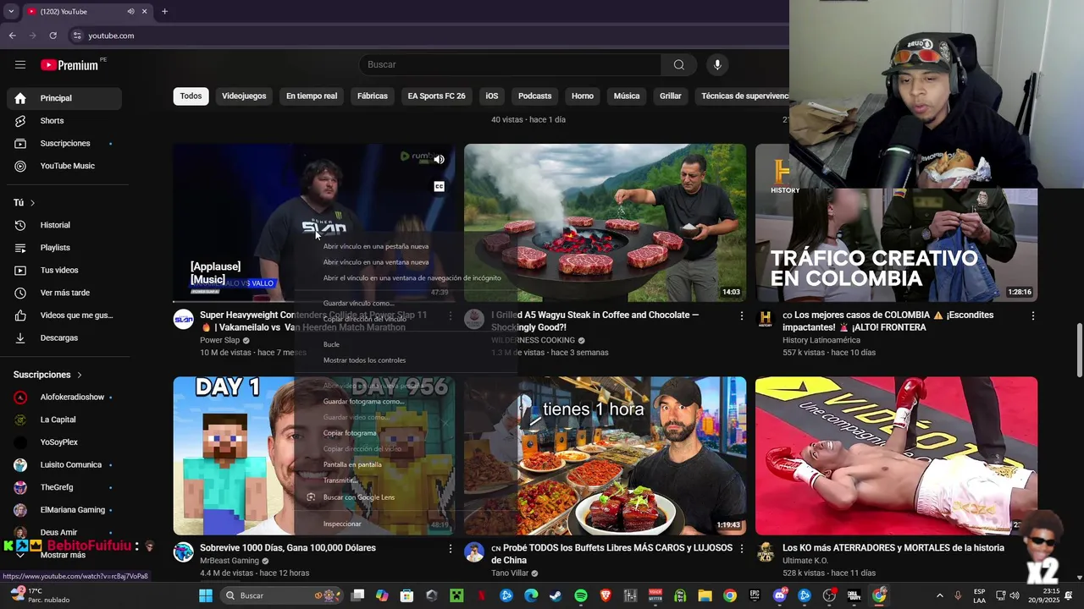Open the YouTube hamburger guide menu
This screenshot has width=1084, height=609.
(20, 64)
